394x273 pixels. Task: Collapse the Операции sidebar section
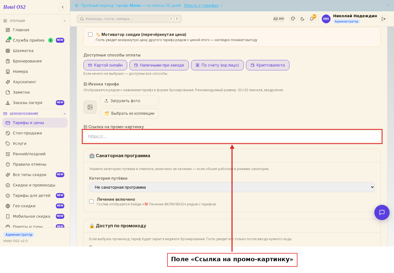click(x=65, y=21)
